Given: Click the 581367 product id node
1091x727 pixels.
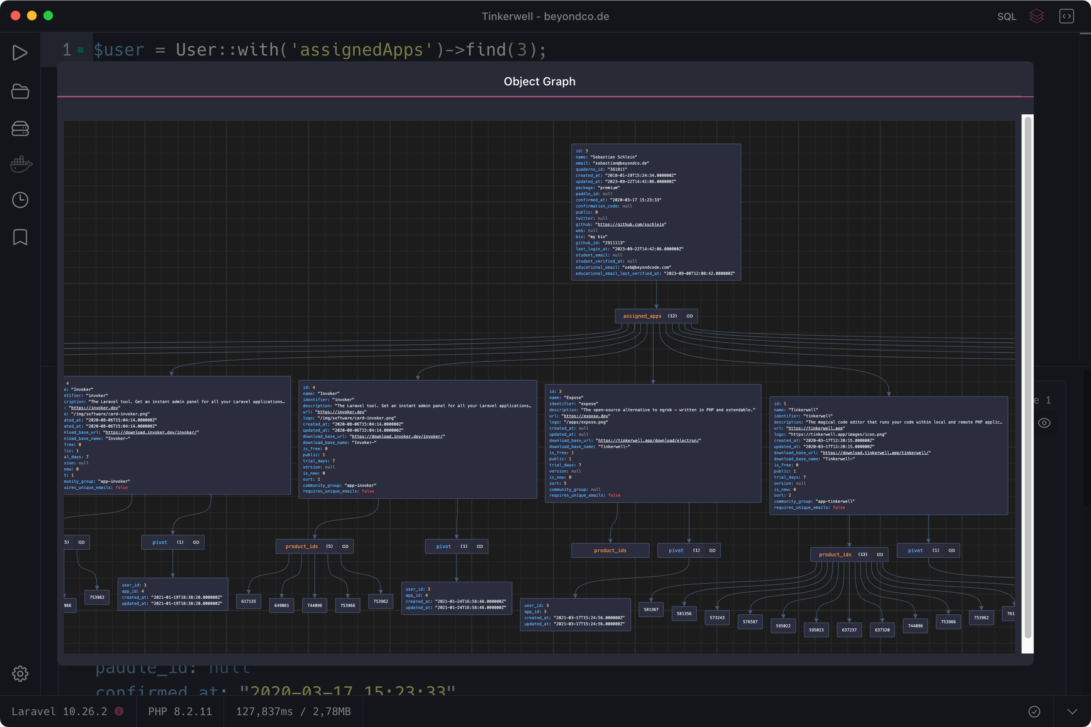Looking at the screenshot, I should coord(651,610).
